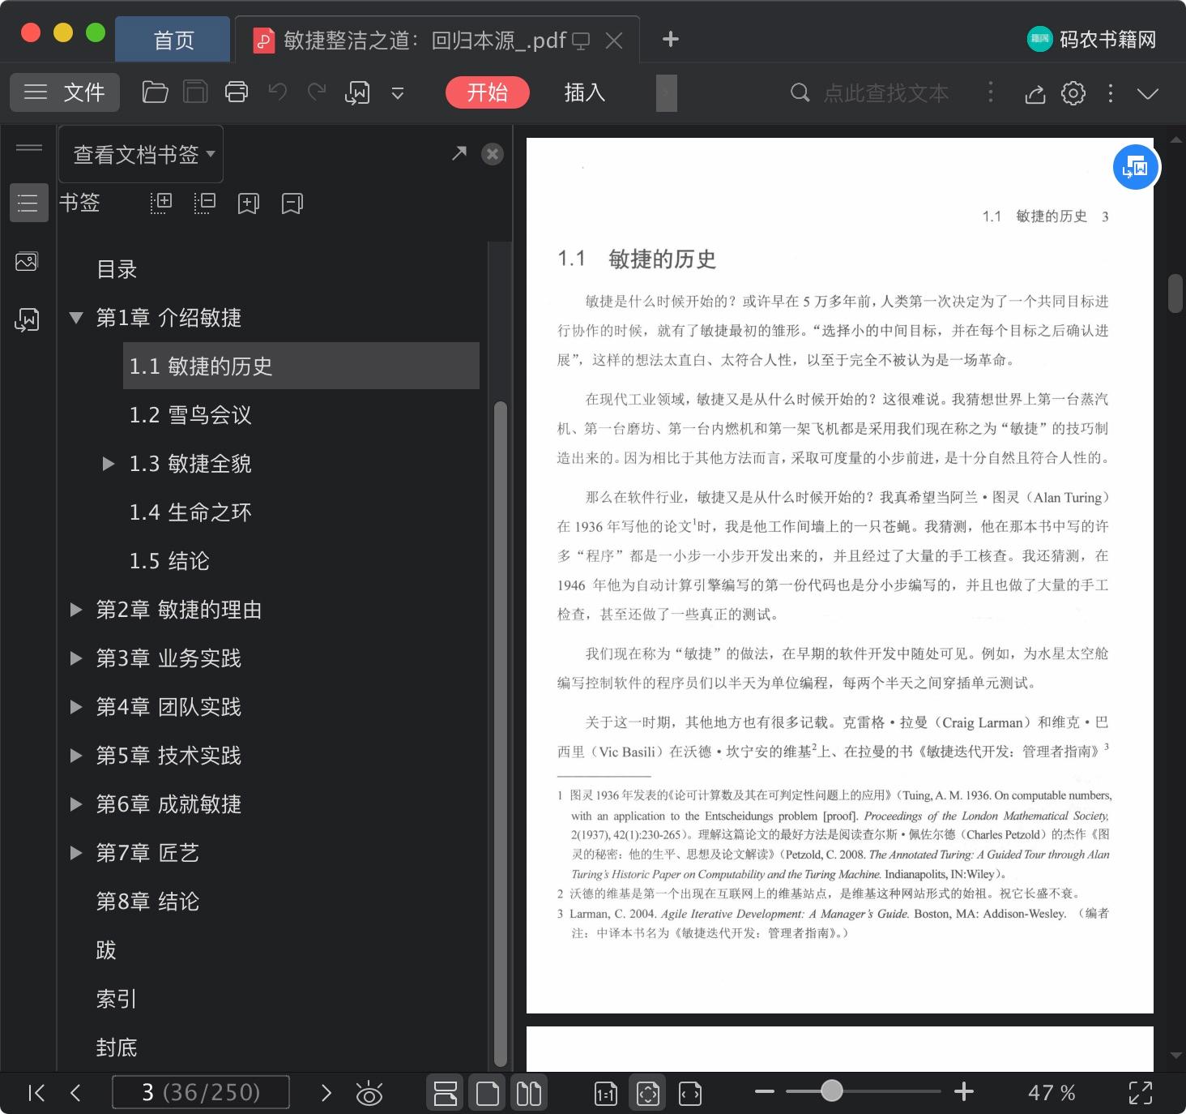
Task: Select the 插入 ribbon tab
Action: 585,92
